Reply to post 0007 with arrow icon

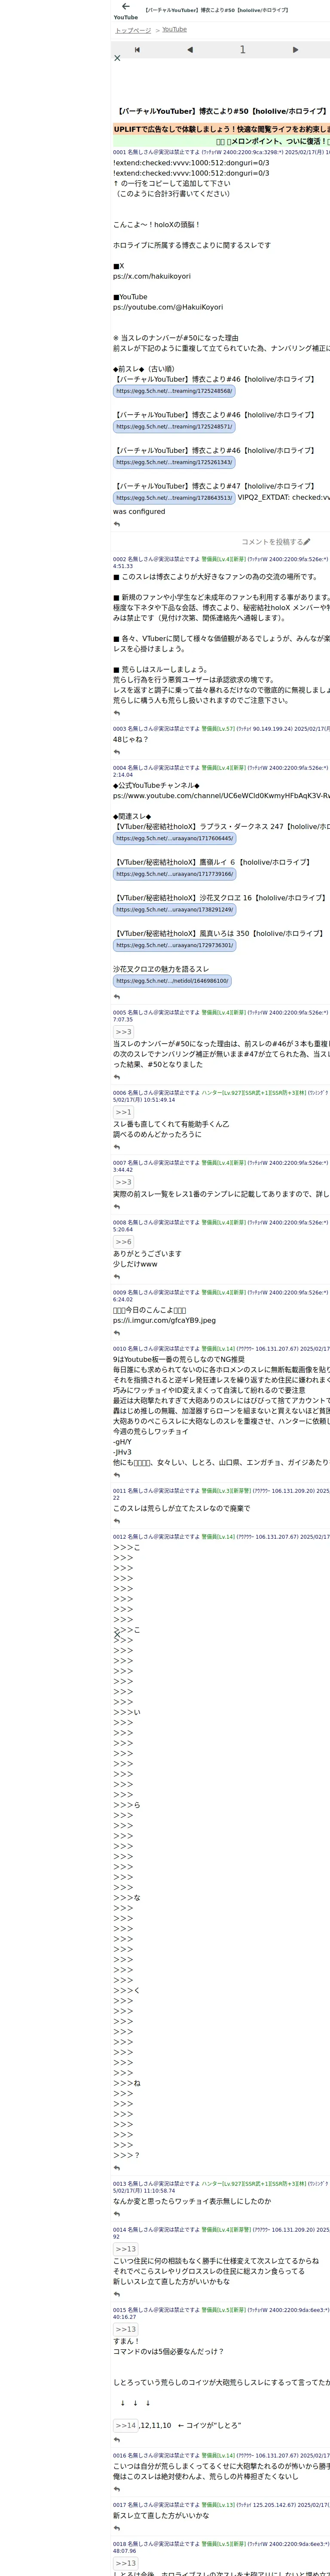(x=117, y=1207)
